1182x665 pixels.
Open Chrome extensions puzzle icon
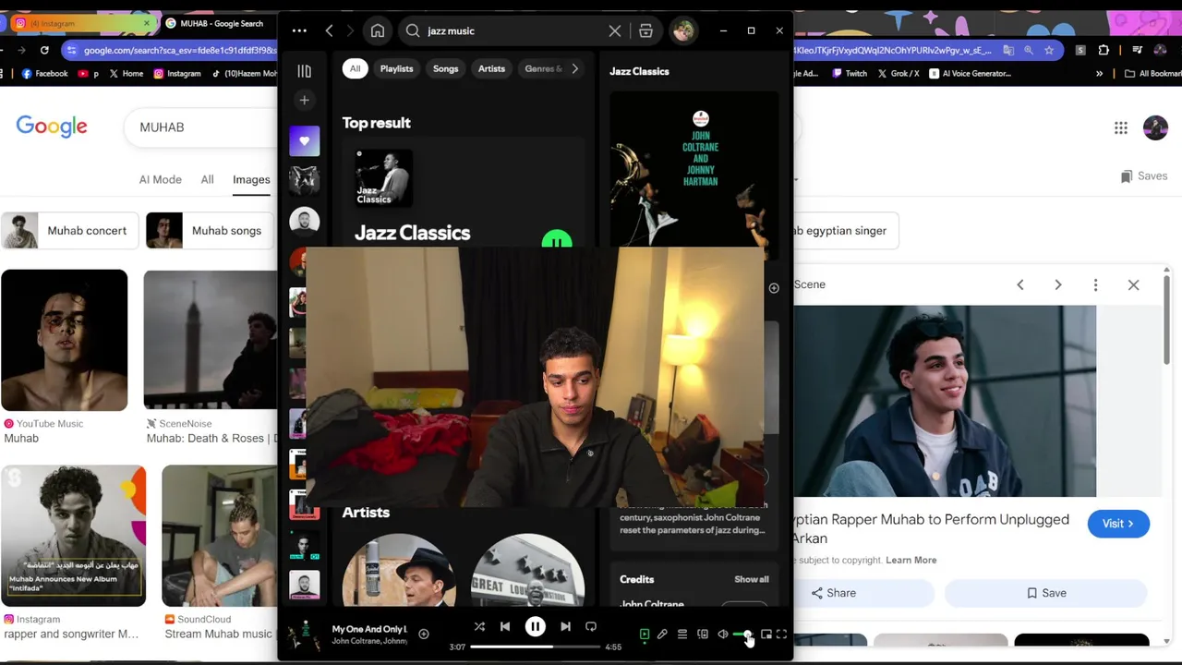pos(1104,50)
